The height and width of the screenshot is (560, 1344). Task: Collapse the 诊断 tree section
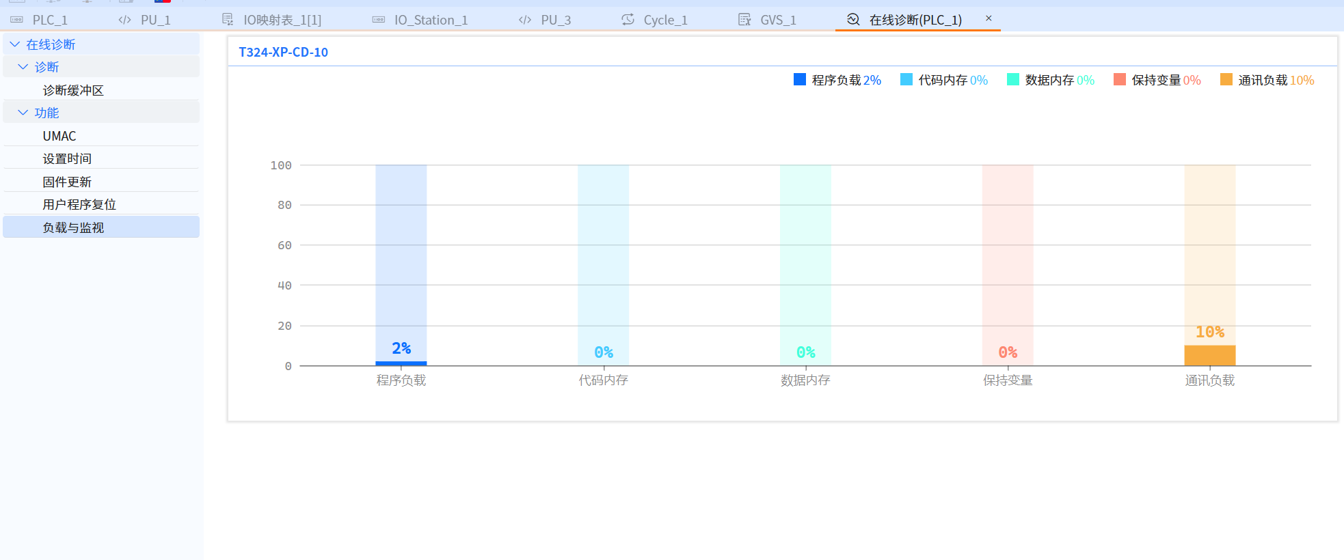(23, 67)
